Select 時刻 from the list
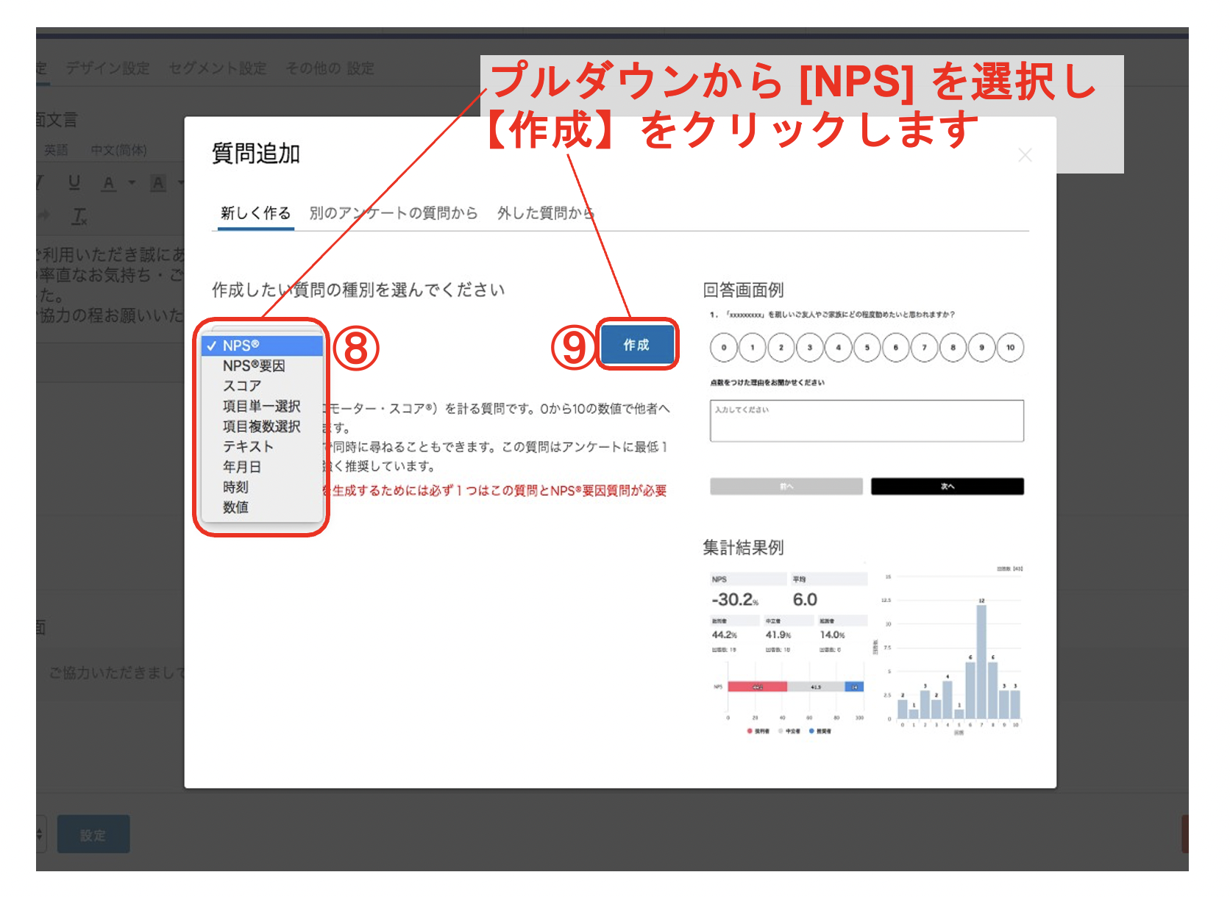Viewport: 1230px width, 897px height. pyautogui.click(x=262, y=487)
